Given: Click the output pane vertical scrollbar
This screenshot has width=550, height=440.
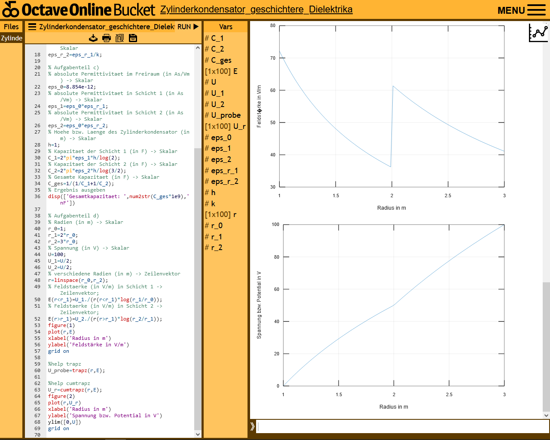Looking at the screenshot, I should pos(546,344).
